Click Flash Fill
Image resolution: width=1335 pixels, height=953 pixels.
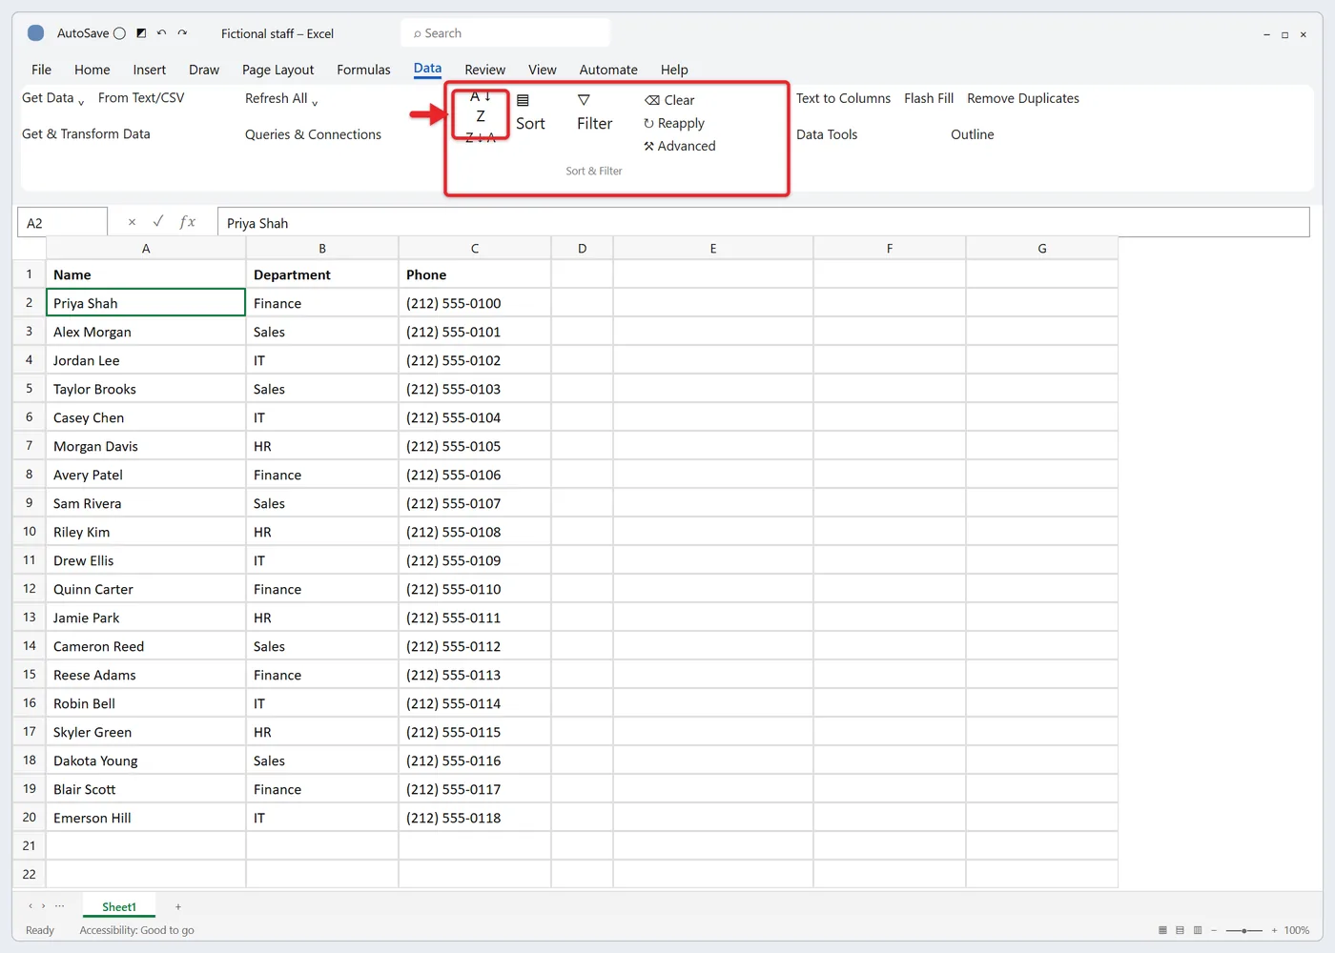[x=929, y=98]
